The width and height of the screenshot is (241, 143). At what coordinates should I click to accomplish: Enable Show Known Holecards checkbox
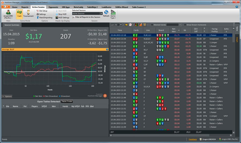[x=185, y=25]
